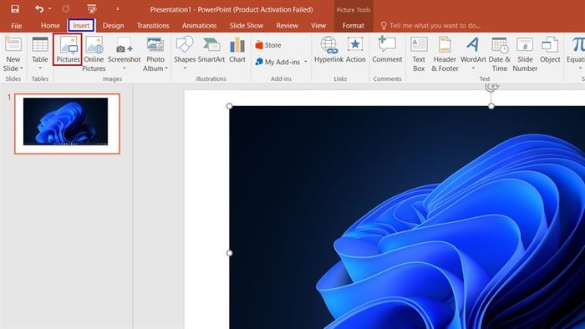Image resolution: width=585 pixels, height=329 pixels.
Task: Select slide 1 thumbnail in the panel
Action: click(x=67, y=124)
